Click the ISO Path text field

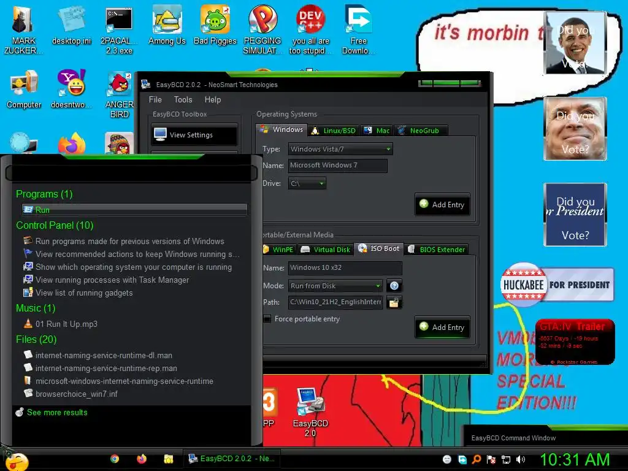click(x=335, y=302)
